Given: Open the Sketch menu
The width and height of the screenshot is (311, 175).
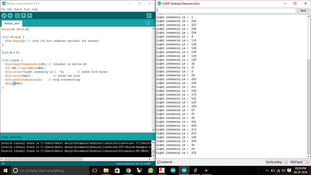Looking at the screenshot, I should [x=18, y=9].
